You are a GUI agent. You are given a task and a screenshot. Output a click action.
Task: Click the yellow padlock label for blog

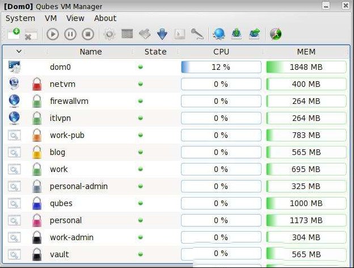(x=37, y=152)
